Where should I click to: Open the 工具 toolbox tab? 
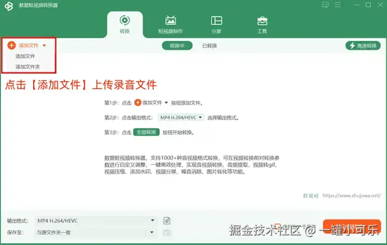coord(262,24)
